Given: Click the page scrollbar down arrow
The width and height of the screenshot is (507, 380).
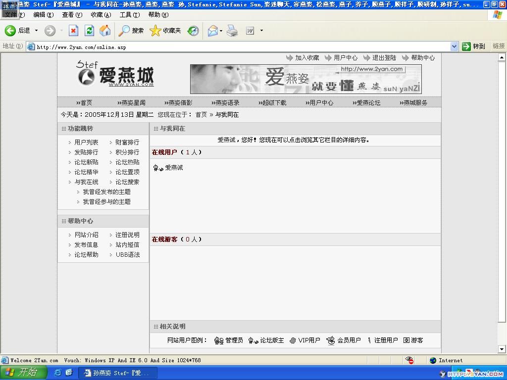Looking at the screenshot, I should coord(502,349).
